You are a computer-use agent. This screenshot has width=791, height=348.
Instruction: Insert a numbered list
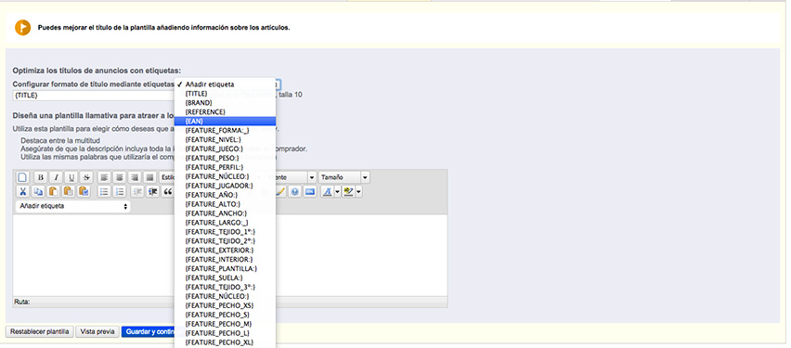(119, 192)
